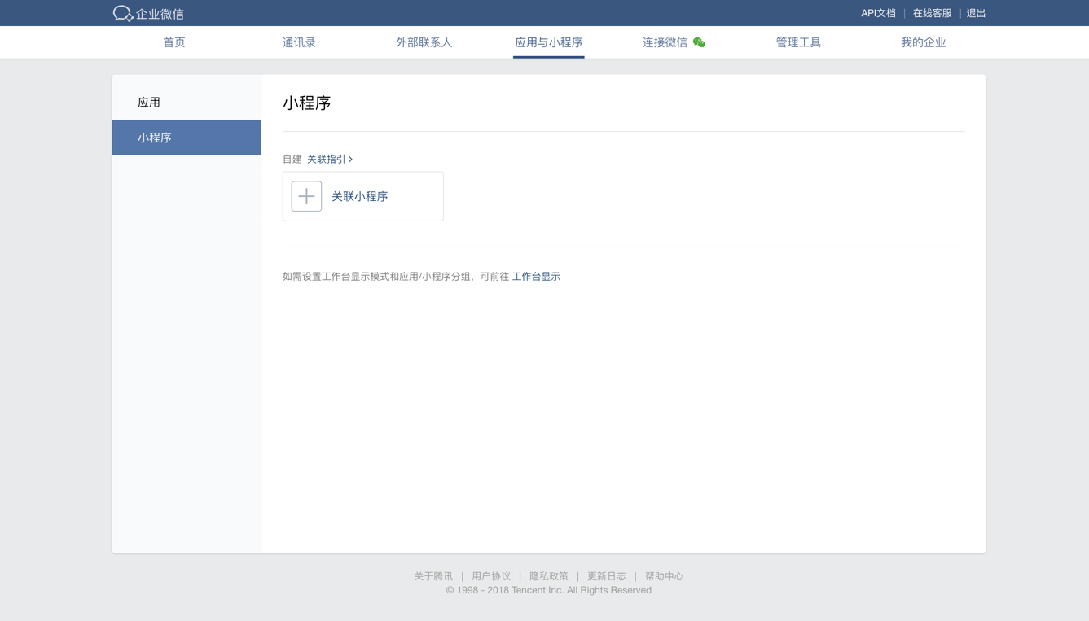Open the 我的企业 section
Image resolution: width=1089 pixels, height=621 pixels.
(x=924, y=42)
